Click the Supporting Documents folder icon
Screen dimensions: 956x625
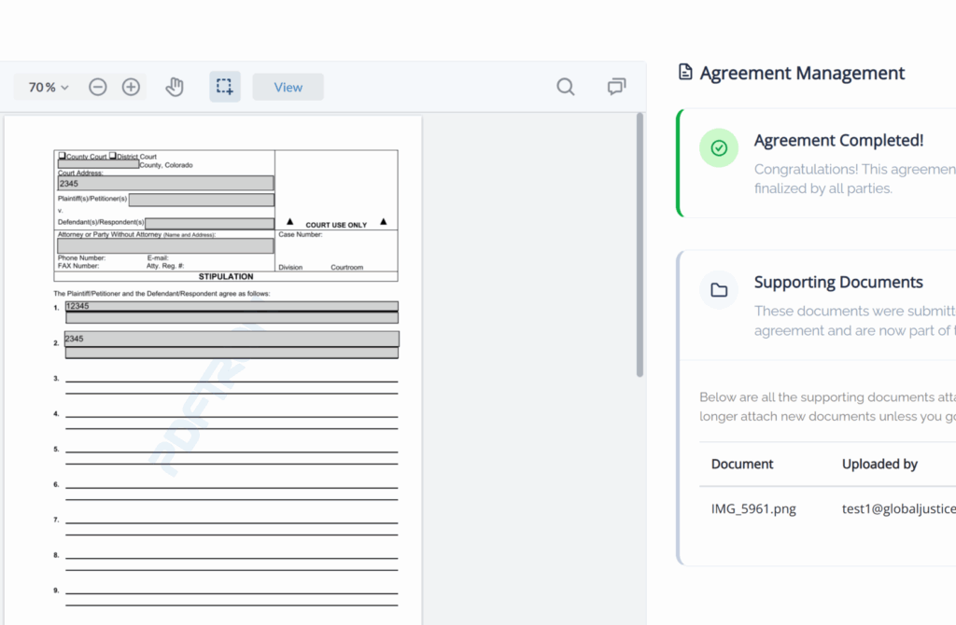point(719,290)
